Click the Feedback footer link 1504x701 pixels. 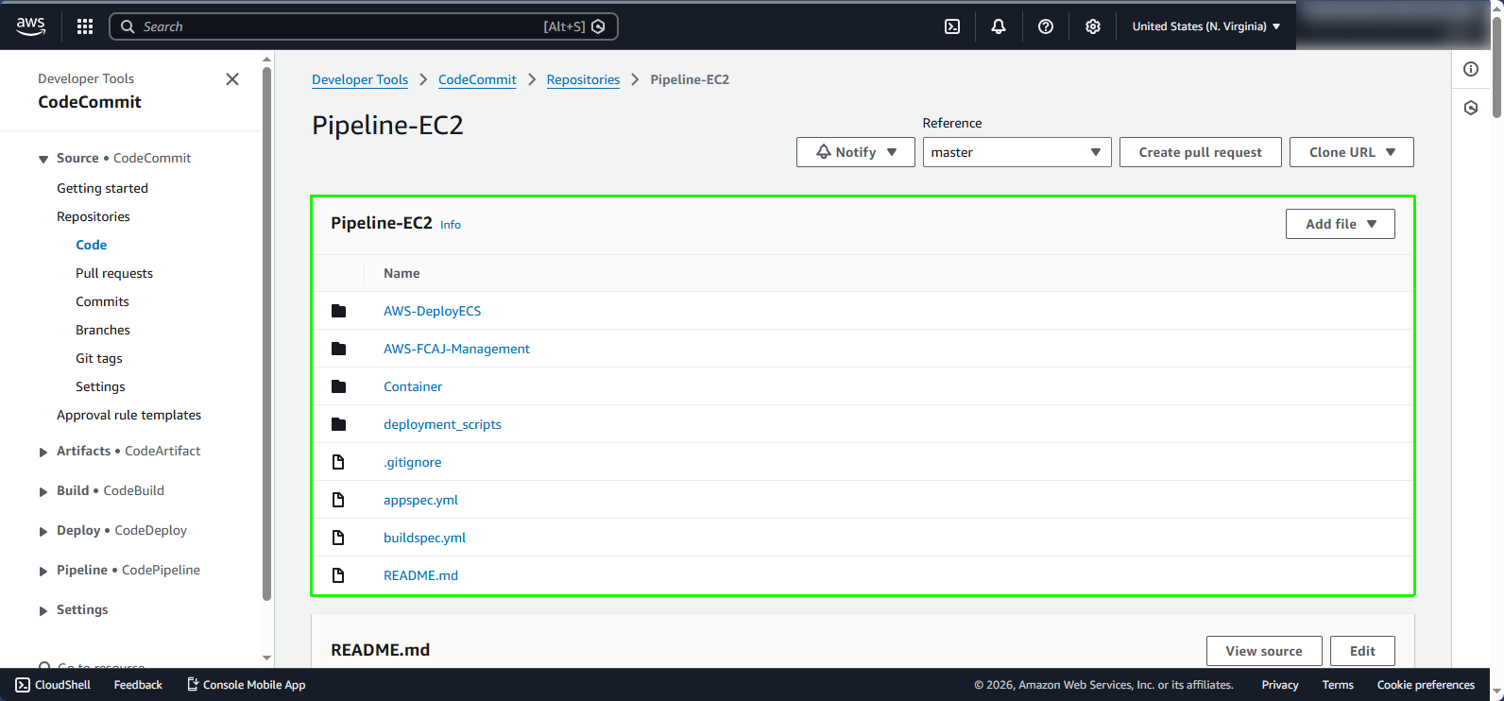coord(138,685)
